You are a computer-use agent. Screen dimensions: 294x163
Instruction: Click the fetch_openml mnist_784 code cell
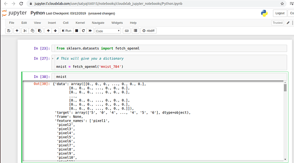click(169, 63)
